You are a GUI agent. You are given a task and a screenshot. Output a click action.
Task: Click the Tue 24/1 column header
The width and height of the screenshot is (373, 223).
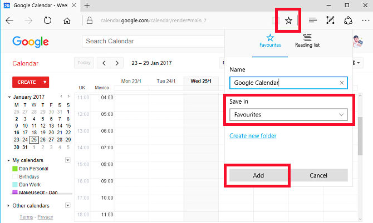166,81
